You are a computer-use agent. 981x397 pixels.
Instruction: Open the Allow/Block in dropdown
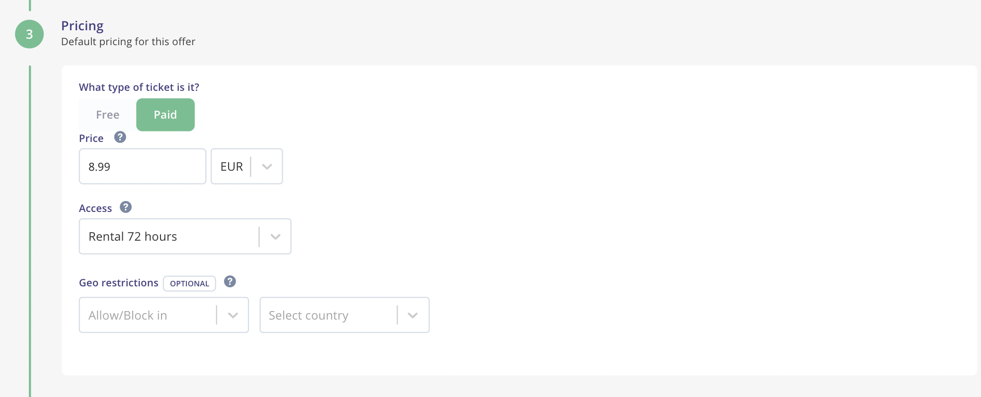point(163,315)
